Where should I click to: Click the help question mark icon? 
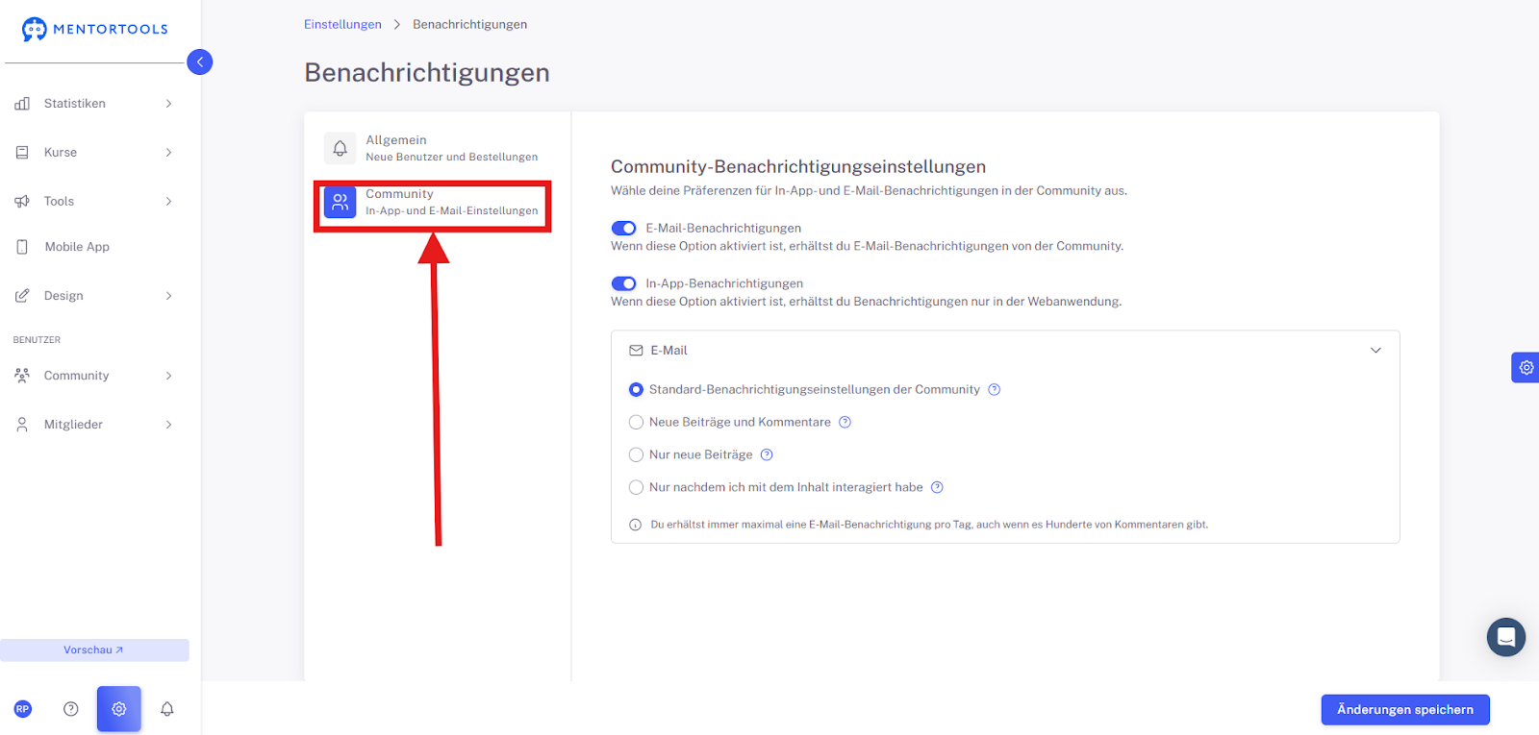pos(71,709)
